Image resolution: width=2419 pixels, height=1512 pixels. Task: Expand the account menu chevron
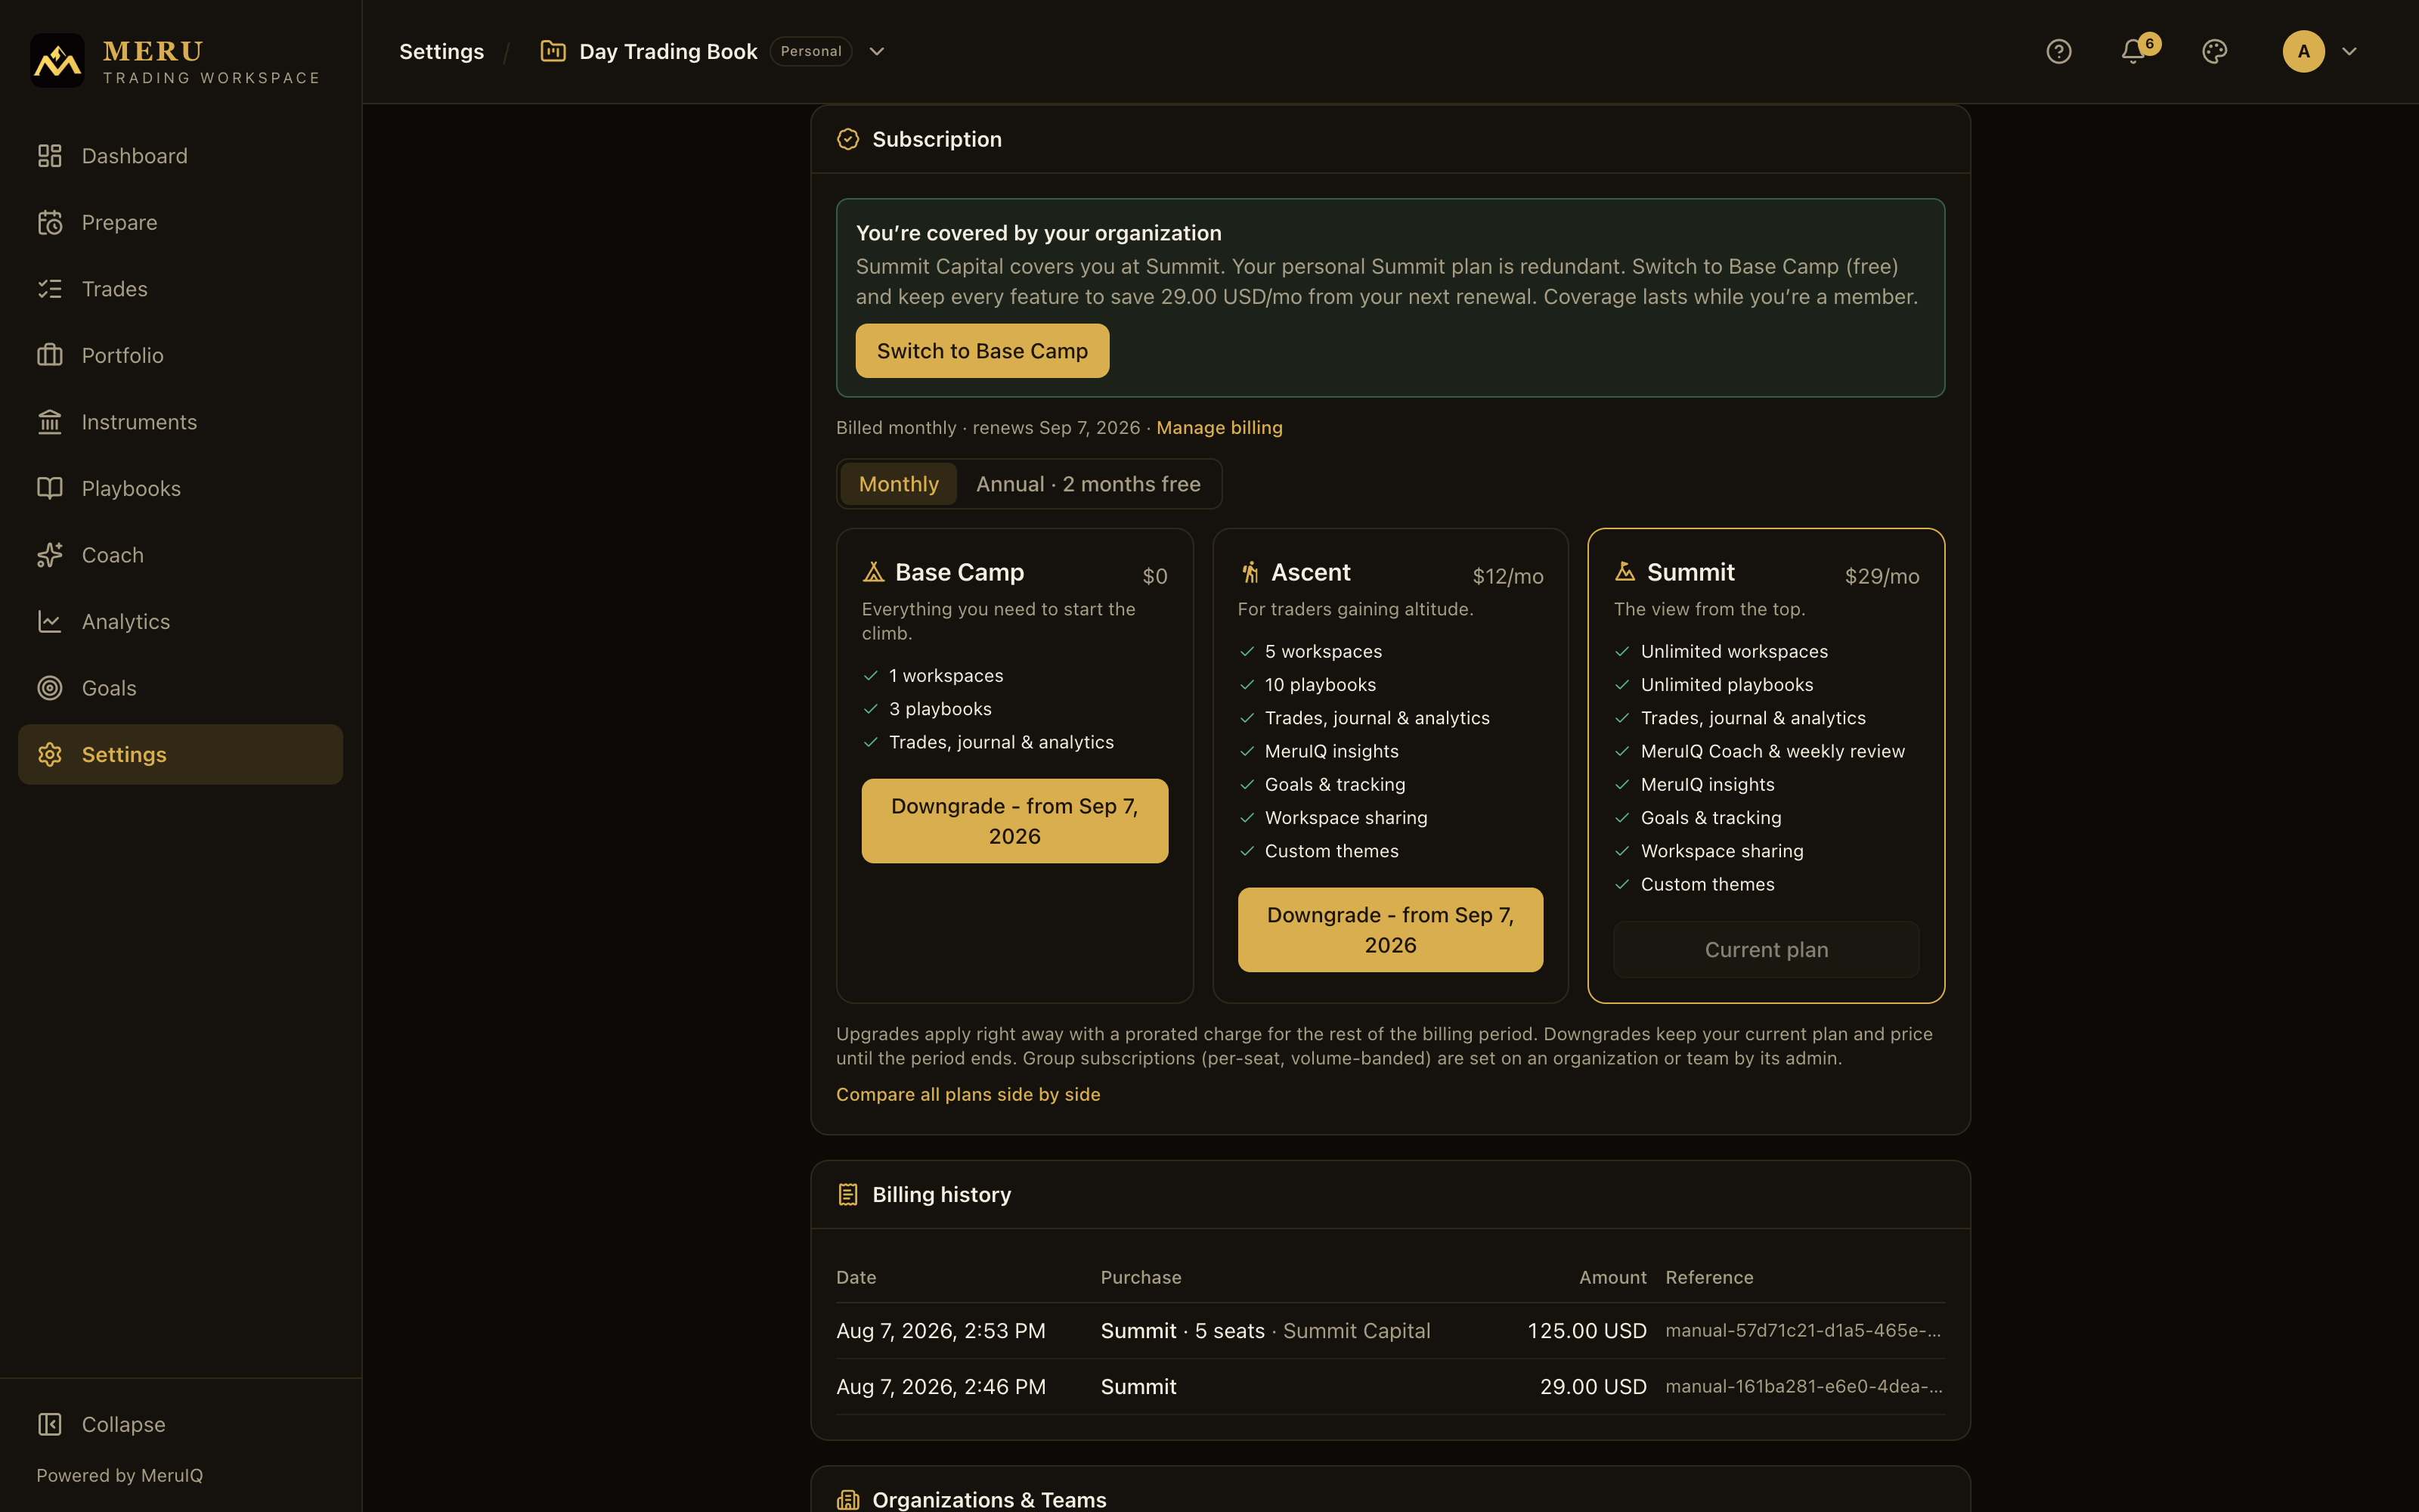click(2349, 51)
